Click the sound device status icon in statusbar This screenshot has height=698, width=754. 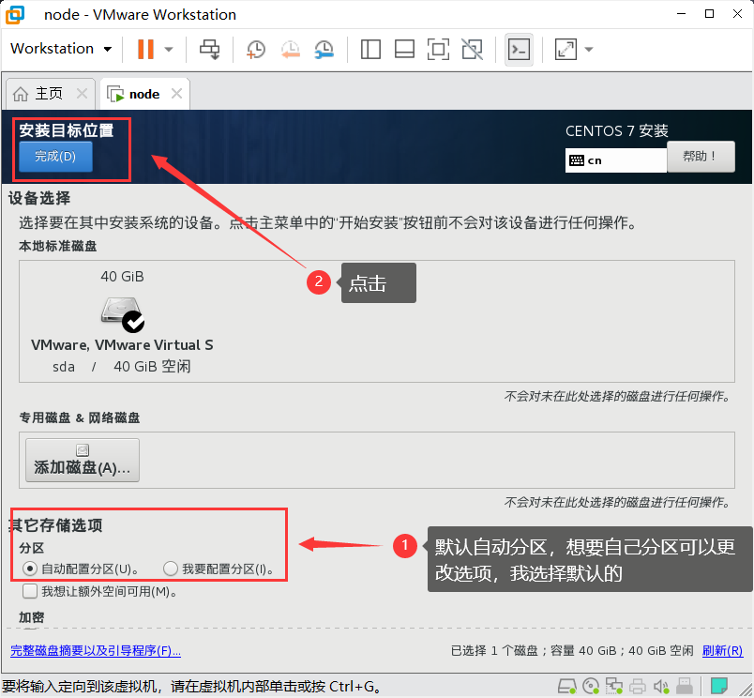tap(662, 685)
